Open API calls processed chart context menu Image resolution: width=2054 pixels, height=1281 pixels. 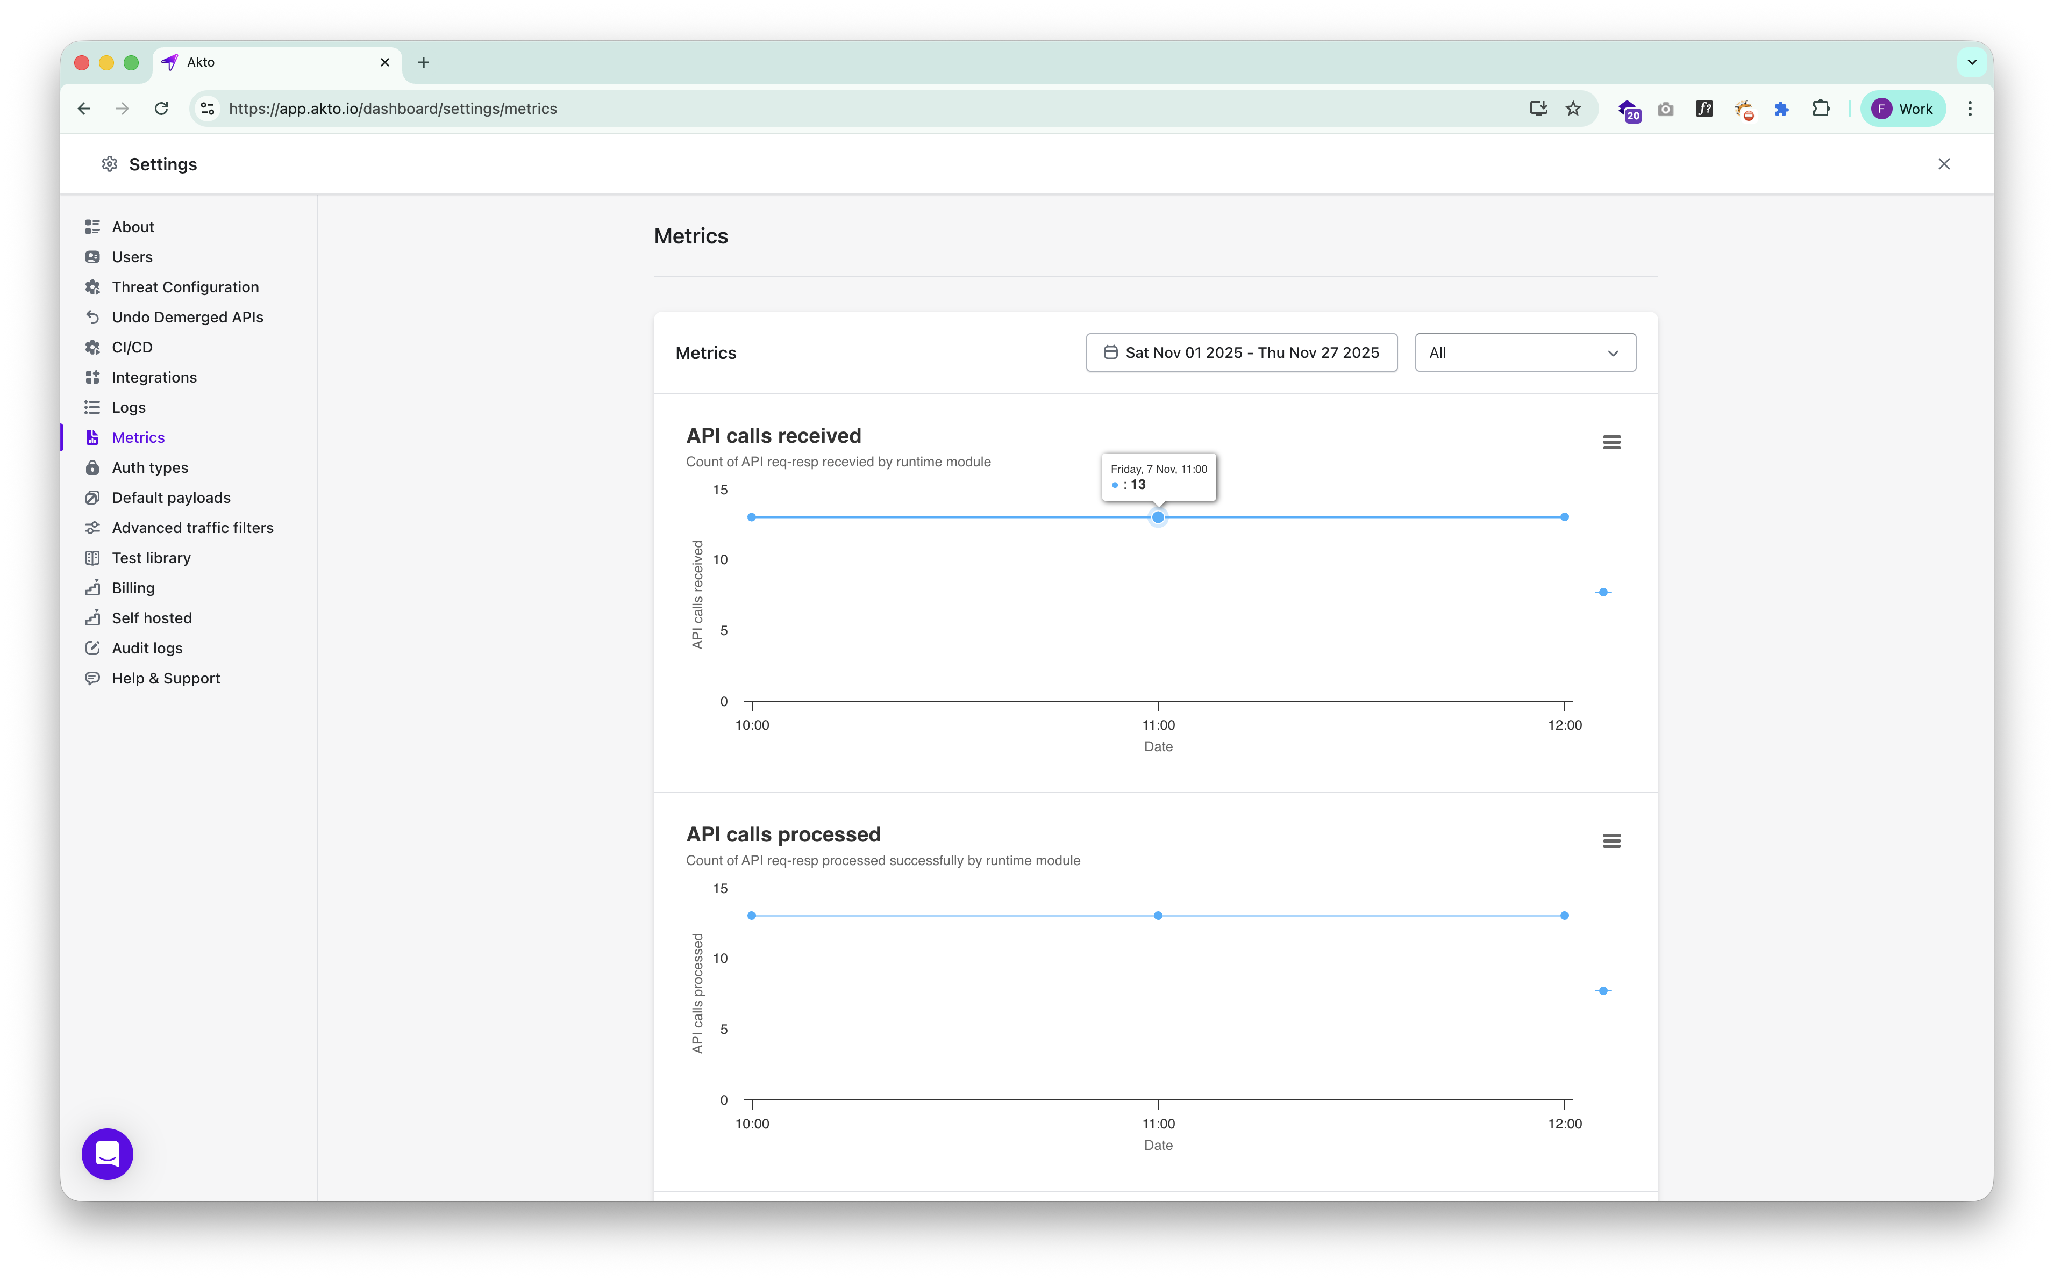[x=1610, y=840]
